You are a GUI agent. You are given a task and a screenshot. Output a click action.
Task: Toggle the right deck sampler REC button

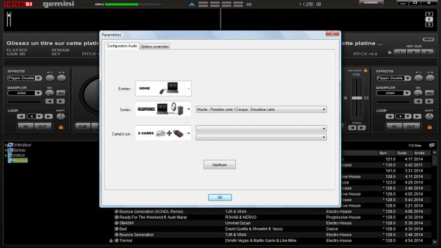(x=429, y=93)
